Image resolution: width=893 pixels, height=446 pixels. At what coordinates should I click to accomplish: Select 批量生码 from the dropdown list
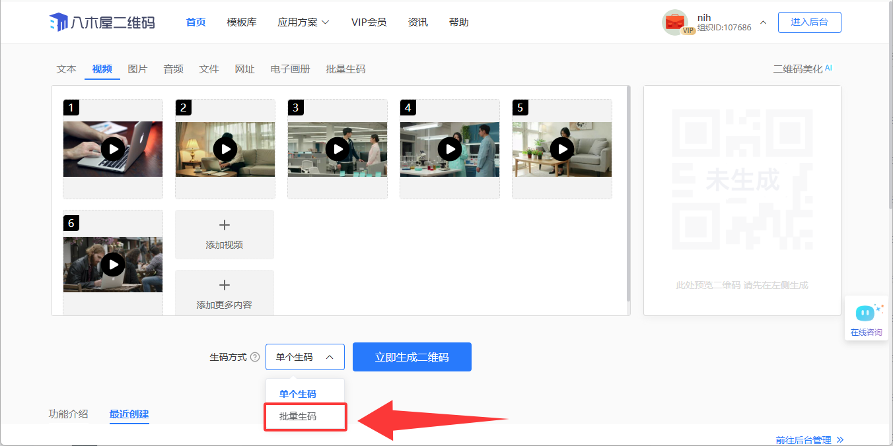click(x=298, y=416)
